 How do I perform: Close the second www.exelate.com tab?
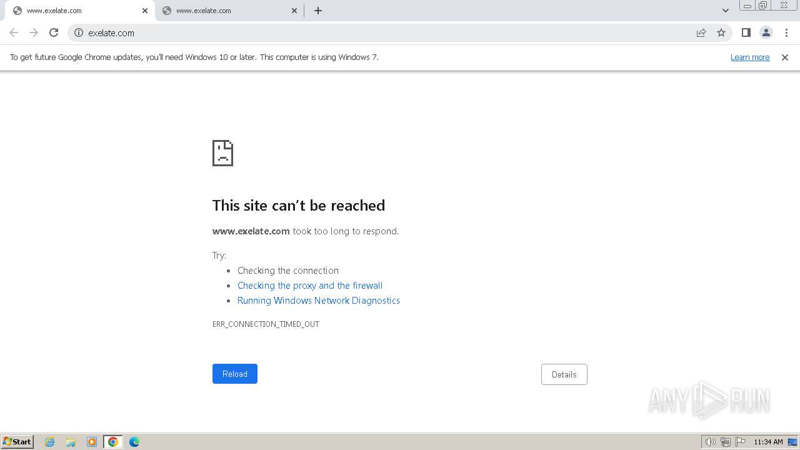pyautogui.click(x=295, y=11)
